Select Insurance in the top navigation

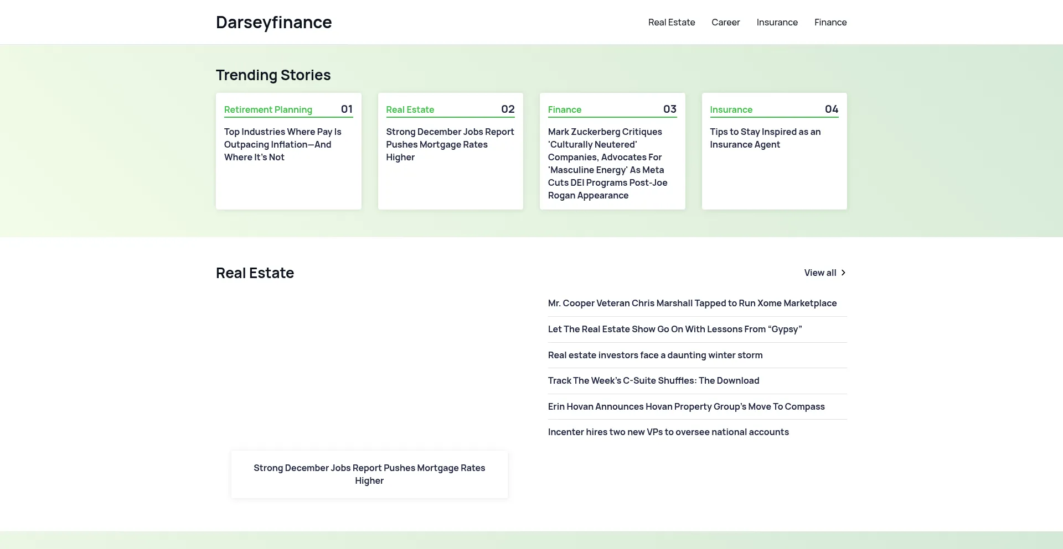(777, 22)
